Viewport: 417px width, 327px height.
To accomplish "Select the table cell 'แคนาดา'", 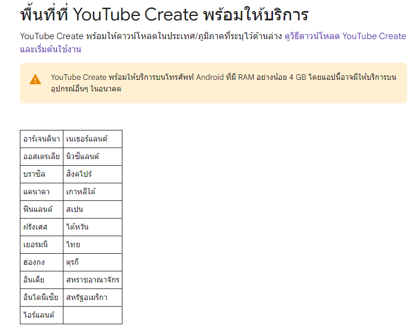I will pyautogui.click(x=41, y=192).
